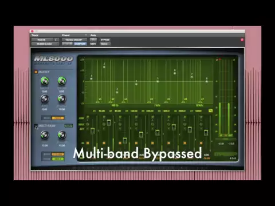The height and width of the screenshot is (206, 275).
Task: Open the Track selector dropdown
Action: [42, 39]
